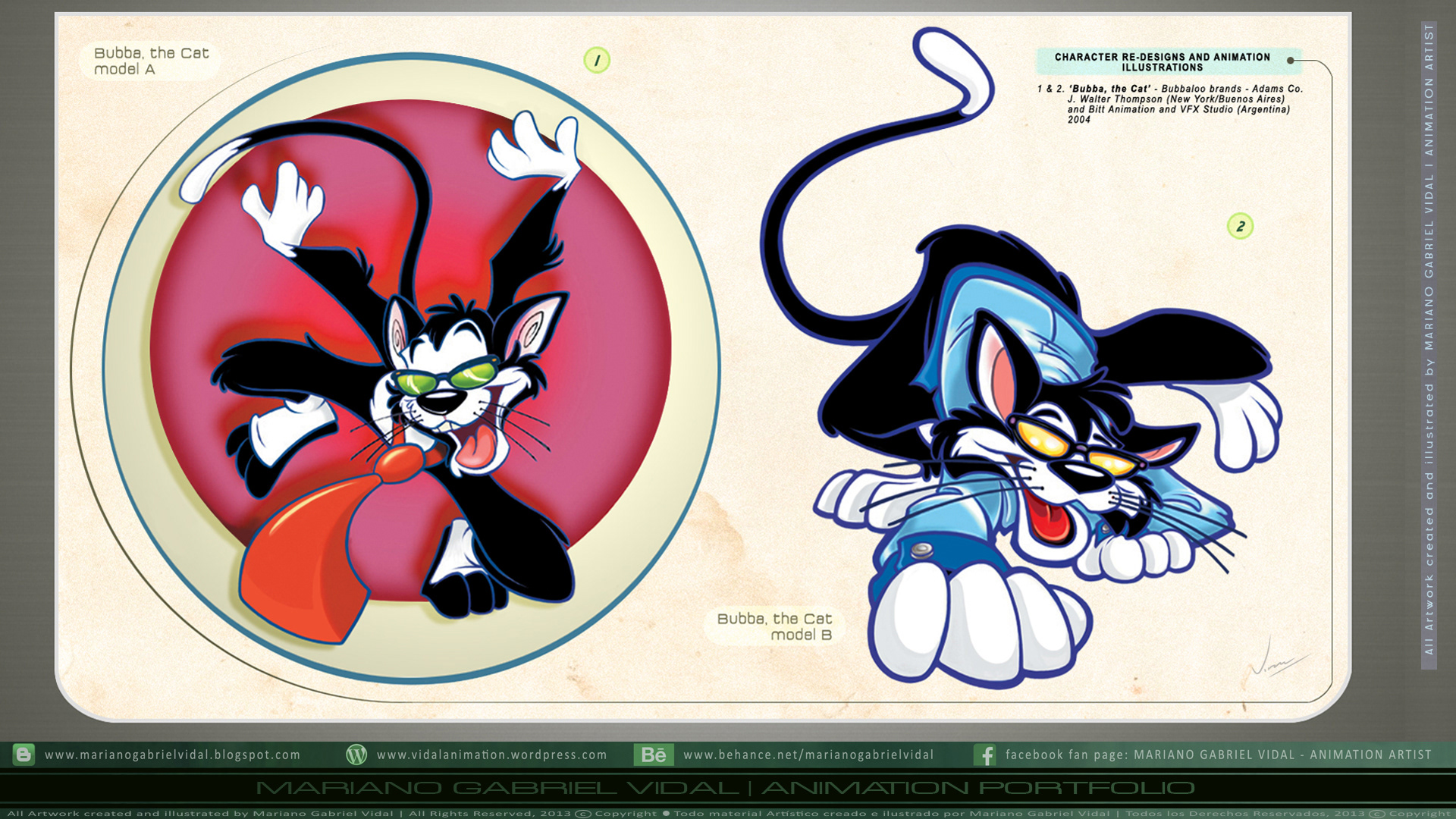Open the Facebook fan page text link
Viewport: 1456px width, 819px height.
(1218, 755)
